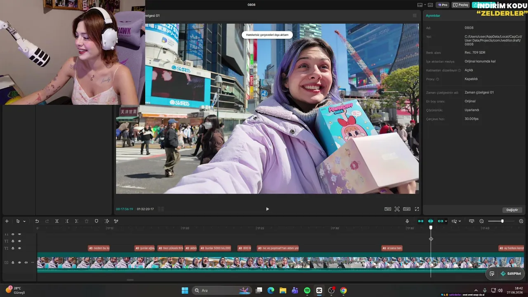
Task: Select the caption clip 'bunlar 5000 66,000'
Action: click(215, 248)
